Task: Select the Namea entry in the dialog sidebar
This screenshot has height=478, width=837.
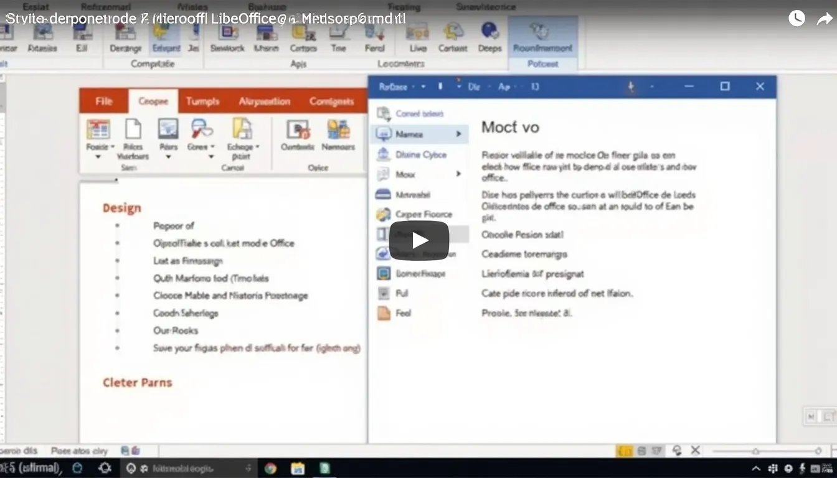Action: pos(411,134)
